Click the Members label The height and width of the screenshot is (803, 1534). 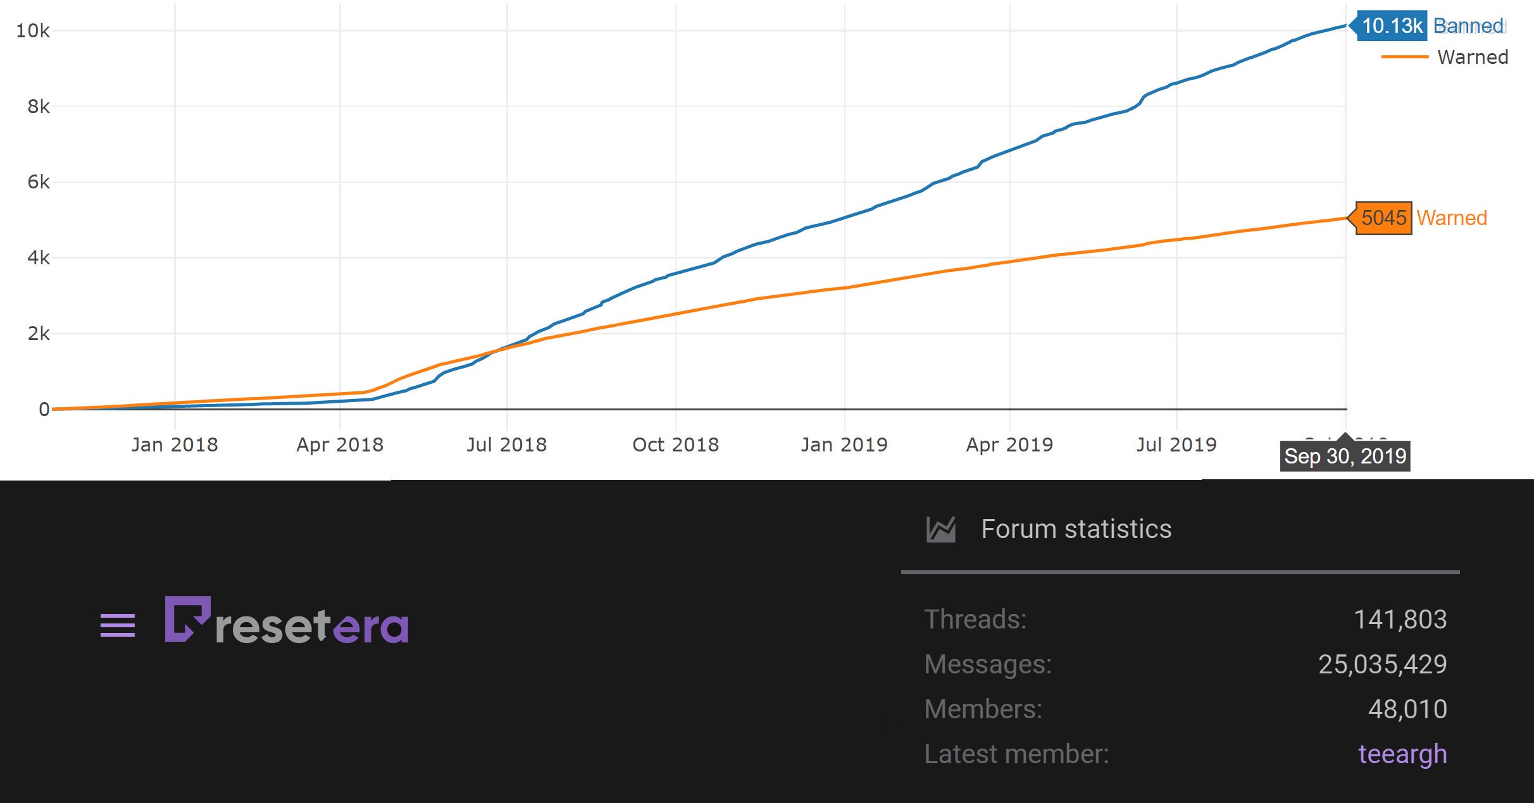point(983,709)
